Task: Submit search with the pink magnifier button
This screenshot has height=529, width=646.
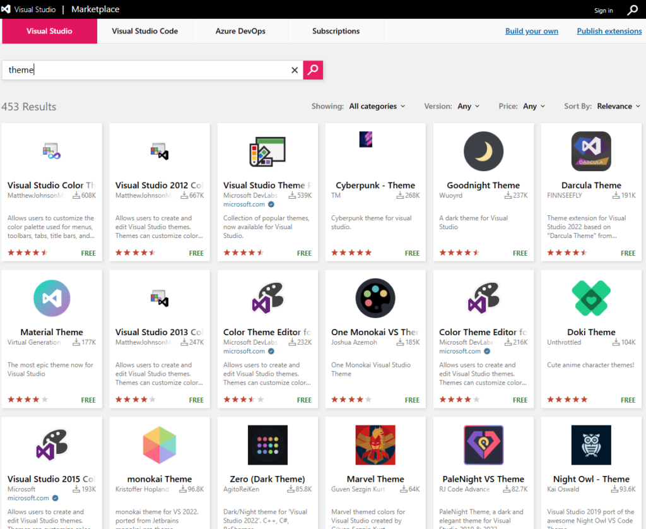Action: point(313,69)
